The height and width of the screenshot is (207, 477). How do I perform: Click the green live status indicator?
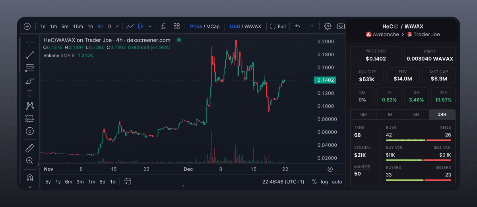[179, 40]
